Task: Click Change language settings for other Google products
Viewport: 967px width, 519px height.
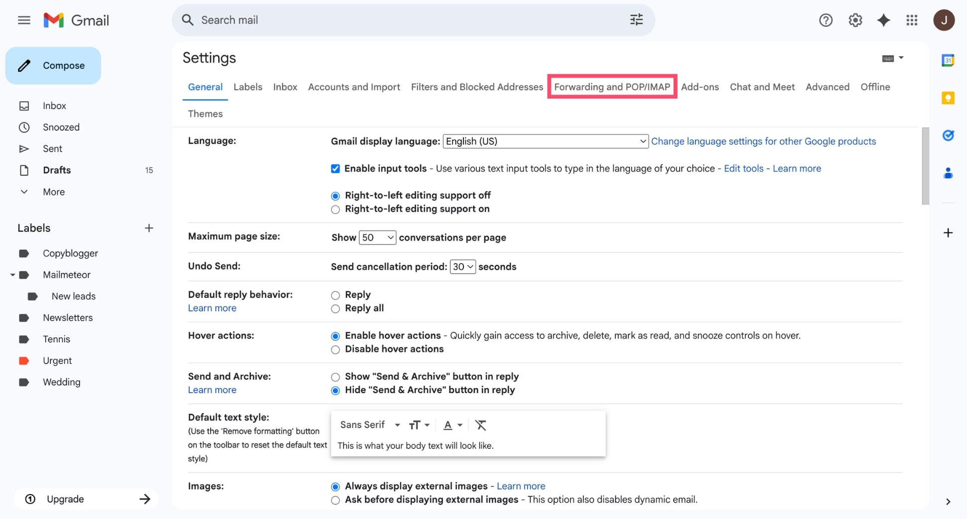Action: point(763,141)
